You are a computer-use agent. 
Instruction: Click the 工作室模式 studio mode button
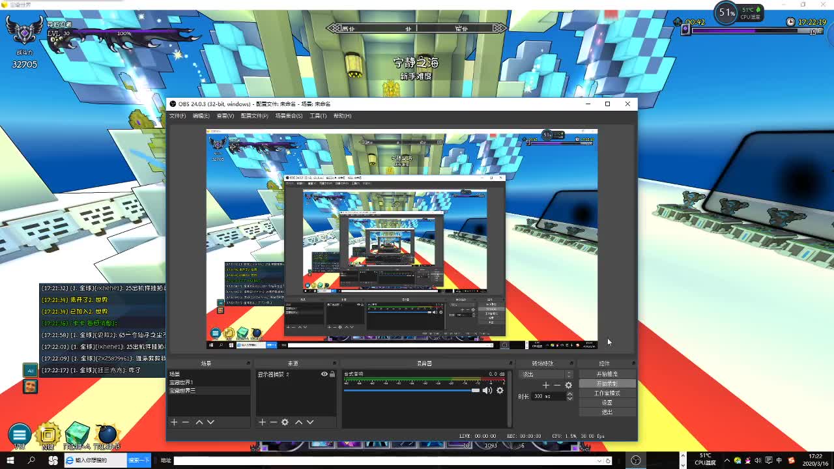click(x=607, y=393)
